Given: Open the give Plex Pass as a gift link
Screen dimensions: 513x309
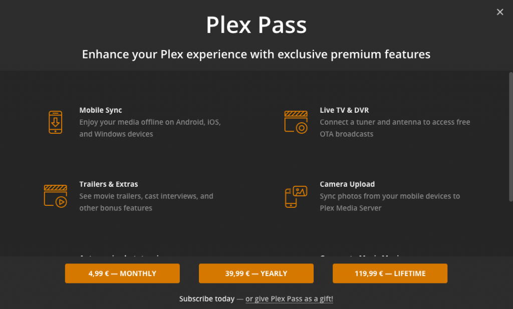Looking at the screenshot, I should pos(289,299).
